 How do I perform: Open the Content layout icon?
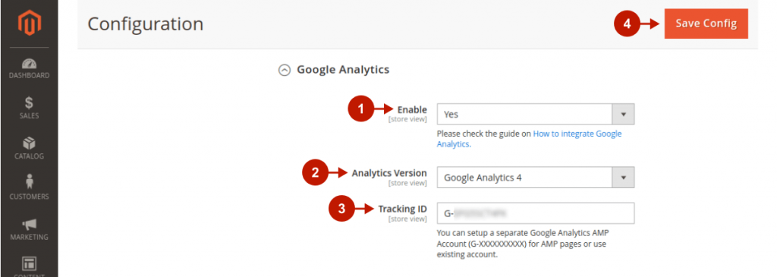click(x=30, y=263)
